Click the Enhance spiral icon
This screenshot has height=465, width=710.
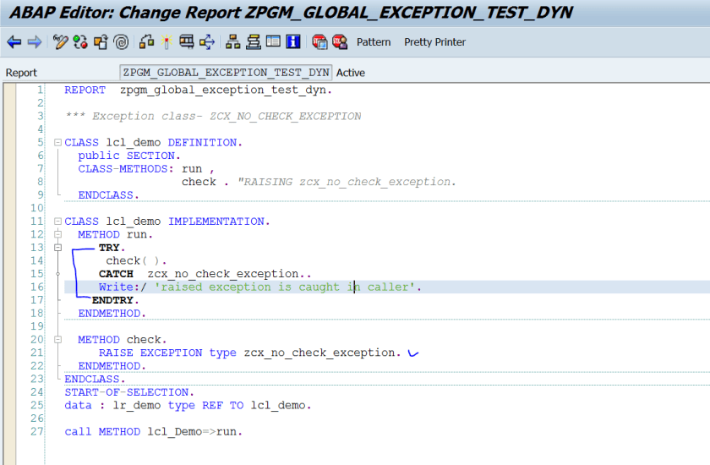(121, 42)
